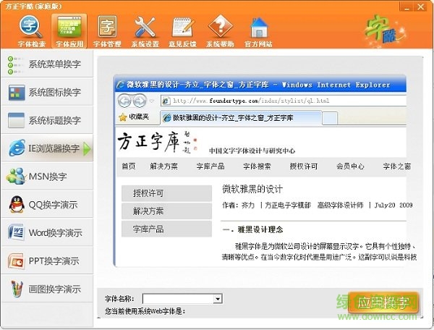The height and width of the screenshot is (330, 434).
Task: Click the 字酷 logo at top right
Action: (x=384, y=30)
